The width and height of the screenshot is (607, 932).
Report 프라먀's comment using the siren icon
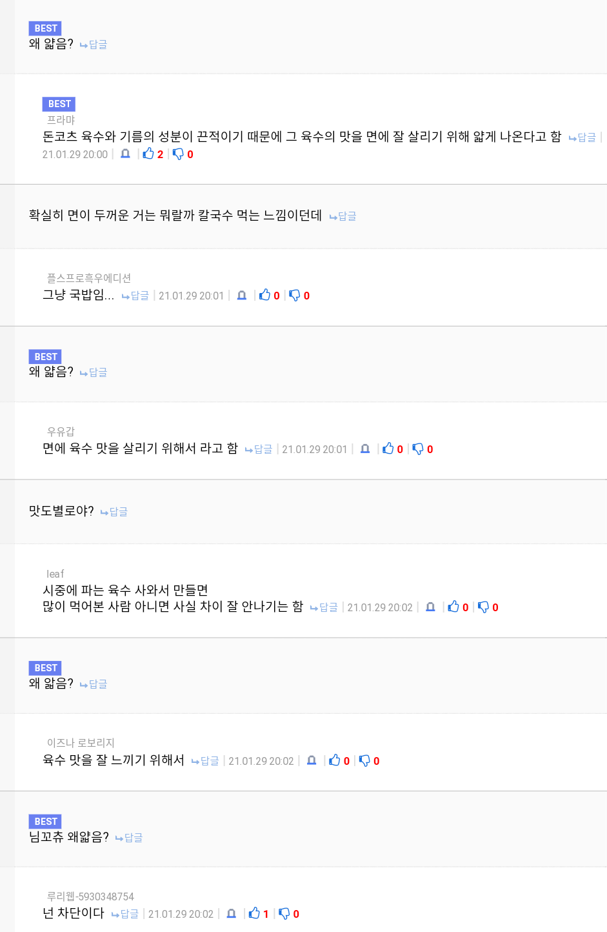(126, 154)
